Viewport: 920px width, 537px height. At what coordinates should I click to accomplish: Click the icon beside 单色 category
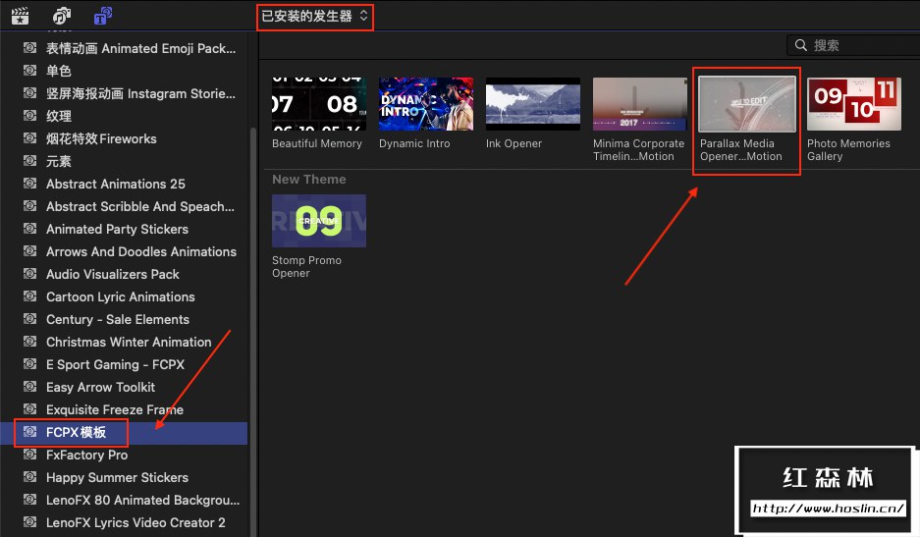[29, 71]
